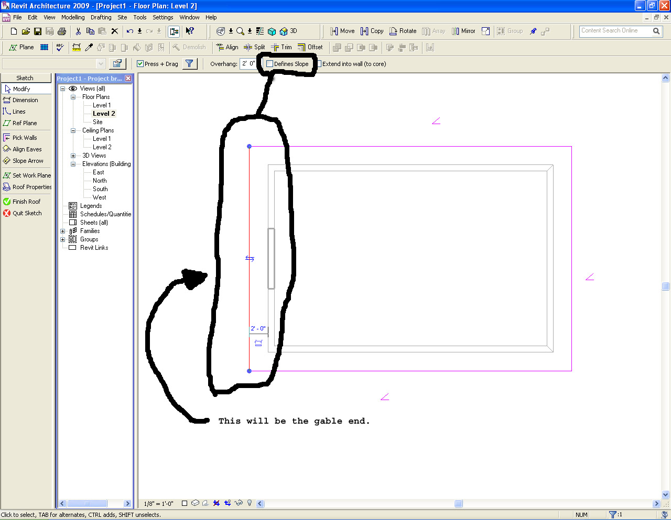671x520 pixels.
Task: Run the ABC spelling check
Action: [60, 47]
